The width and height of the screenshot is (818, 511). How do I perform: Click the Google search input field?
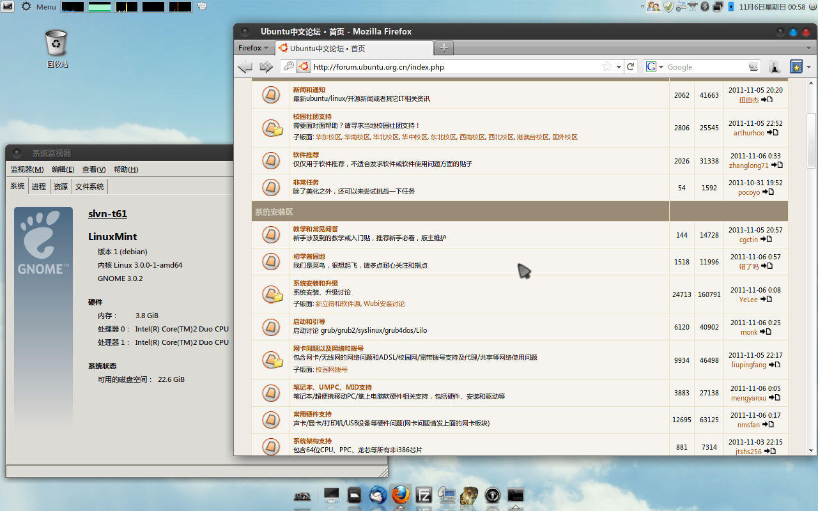(x=706, y=66)
